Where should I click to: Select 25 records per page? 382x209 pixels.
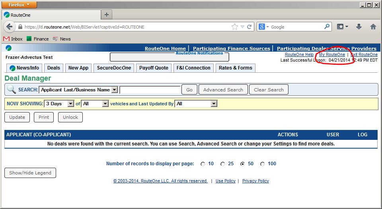click(x=223, y=164)
